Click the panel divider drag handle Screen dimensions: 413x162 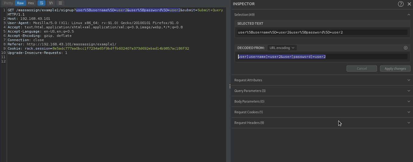[x=230, y=86]
